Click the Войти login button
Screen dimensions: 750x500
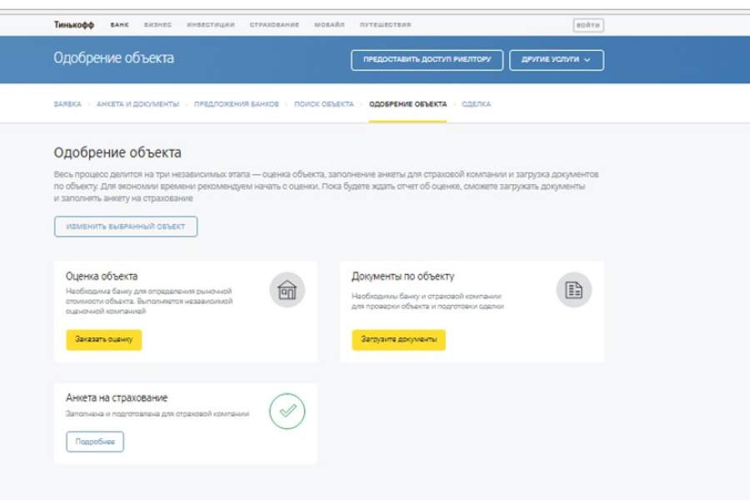tap(588, 25)
